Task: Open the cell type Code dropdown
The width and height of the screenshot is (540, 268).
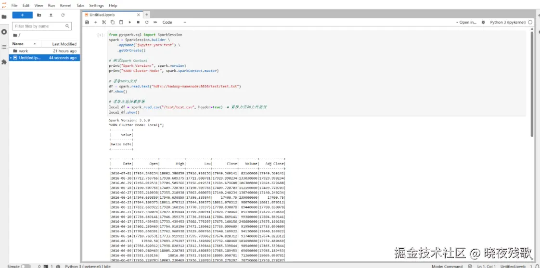Action: [x=174, y=22]
